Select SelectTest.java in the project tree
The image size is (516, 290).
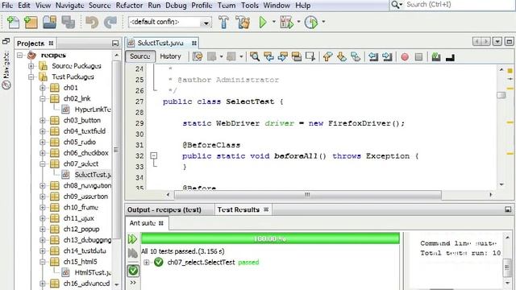(93, 175)
